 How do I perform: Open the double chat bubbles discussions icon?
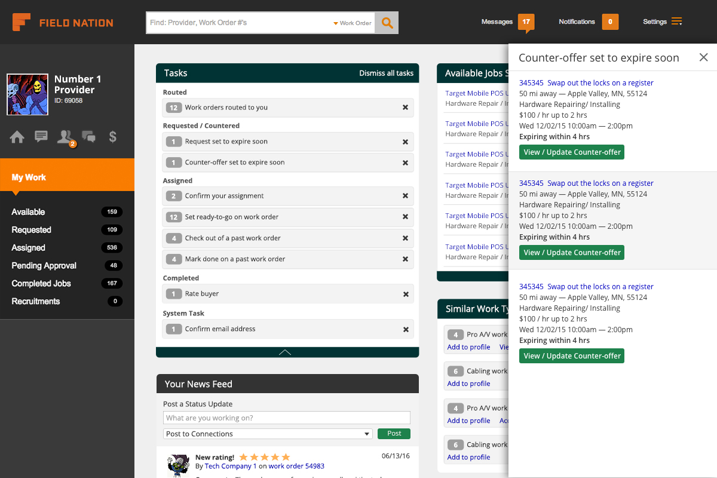pos(88,137)
